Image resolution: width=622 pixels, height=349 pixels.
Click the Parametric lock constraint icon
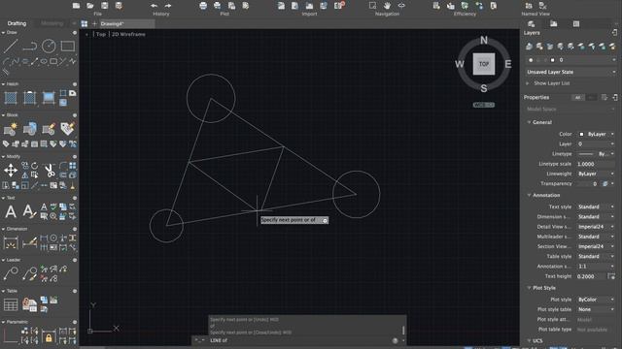[49, 336]
